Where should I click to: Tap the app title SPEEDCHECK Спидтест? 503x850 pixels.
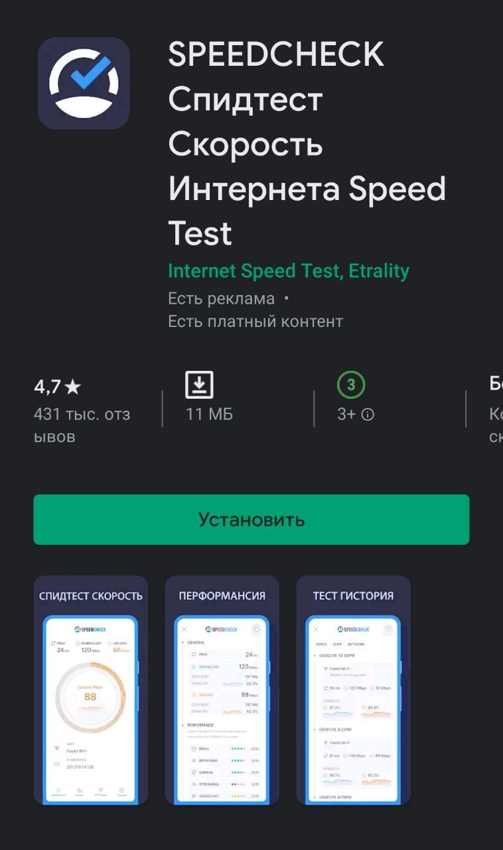coord(275,77)
